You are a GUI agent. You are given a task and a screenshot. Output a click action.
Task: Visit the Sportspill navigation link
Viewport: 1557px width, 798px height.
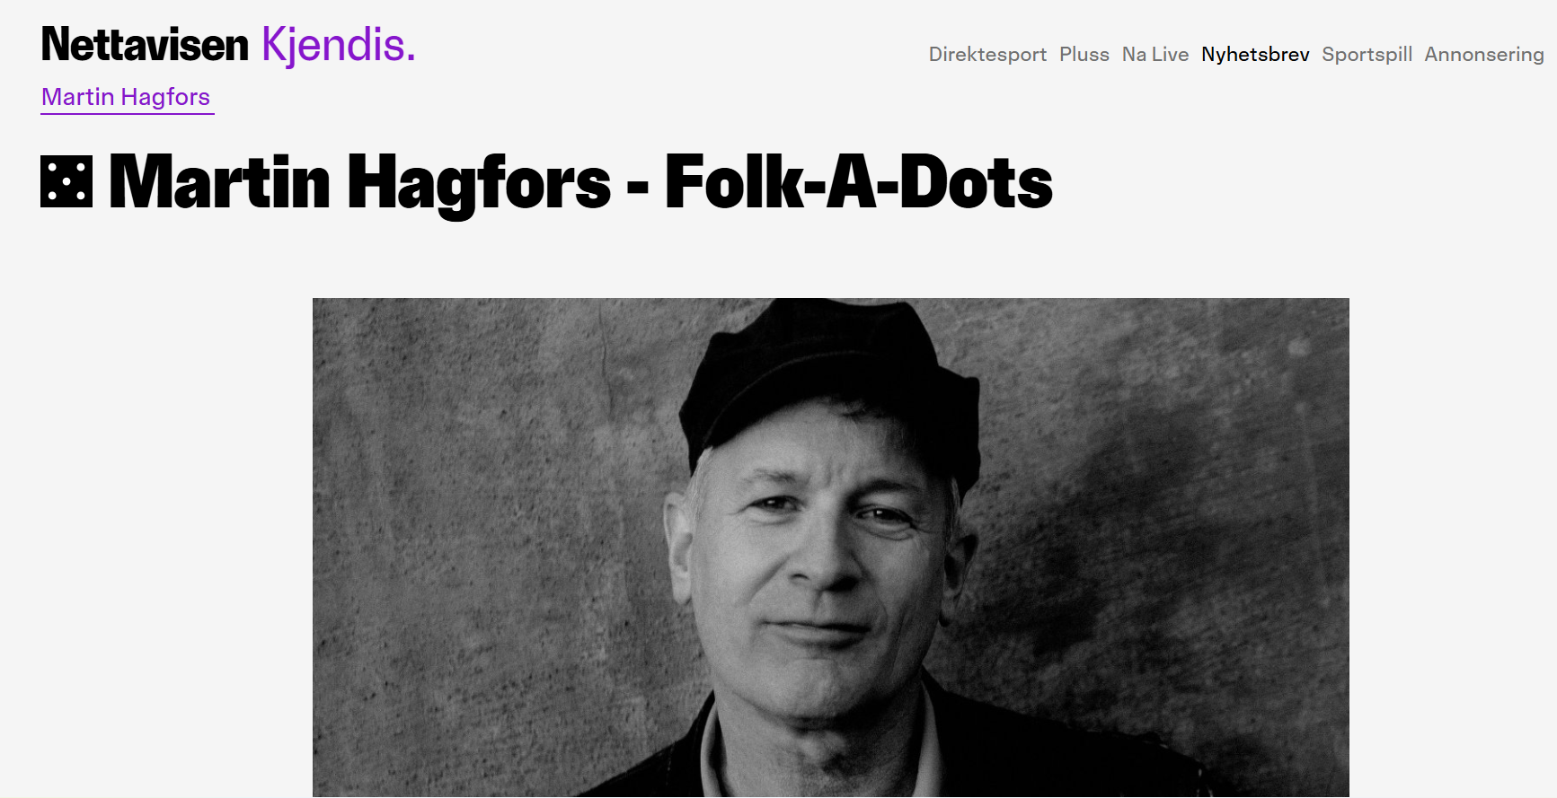point(1367,55)
